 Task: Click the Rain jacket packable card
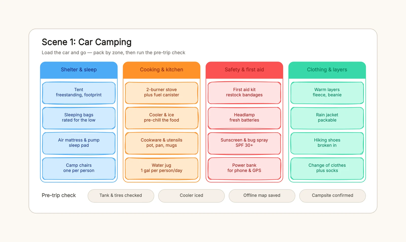327,118
